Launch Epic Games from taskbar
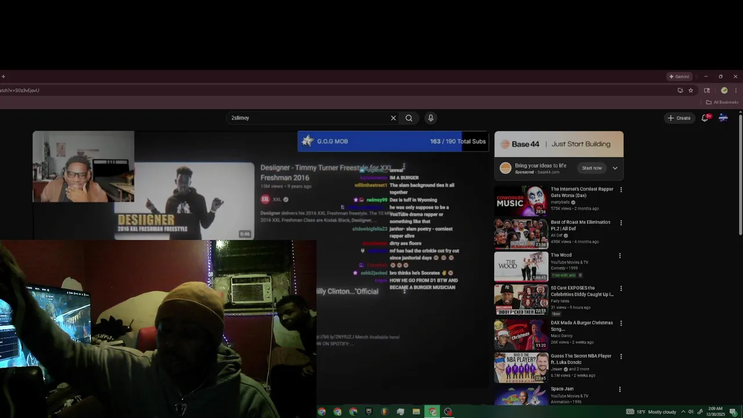 369,412
